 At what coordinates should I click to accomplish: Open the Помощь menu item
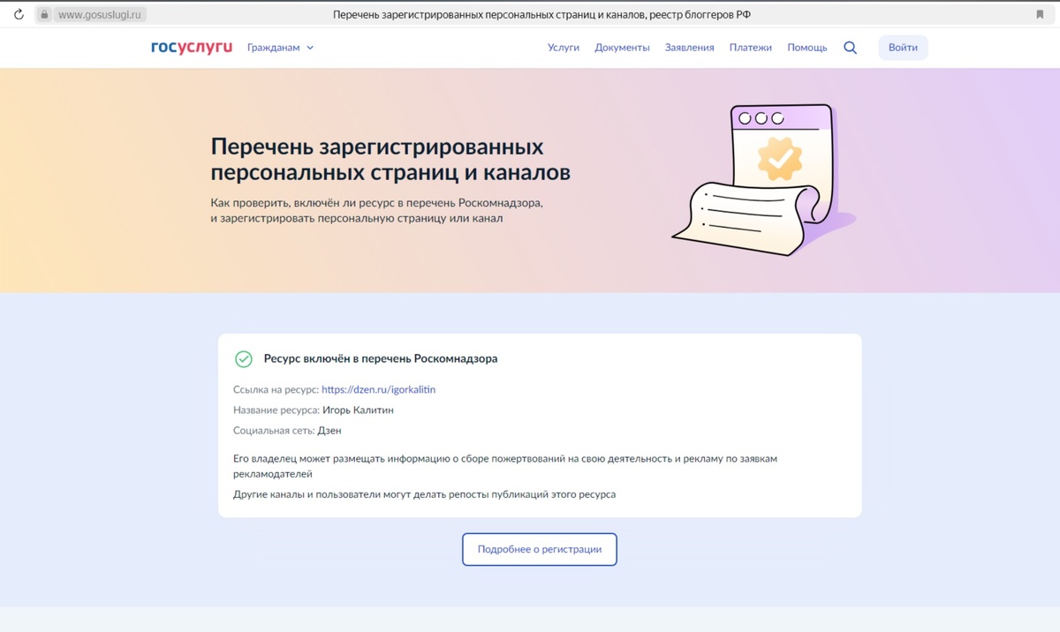[807, 48]
